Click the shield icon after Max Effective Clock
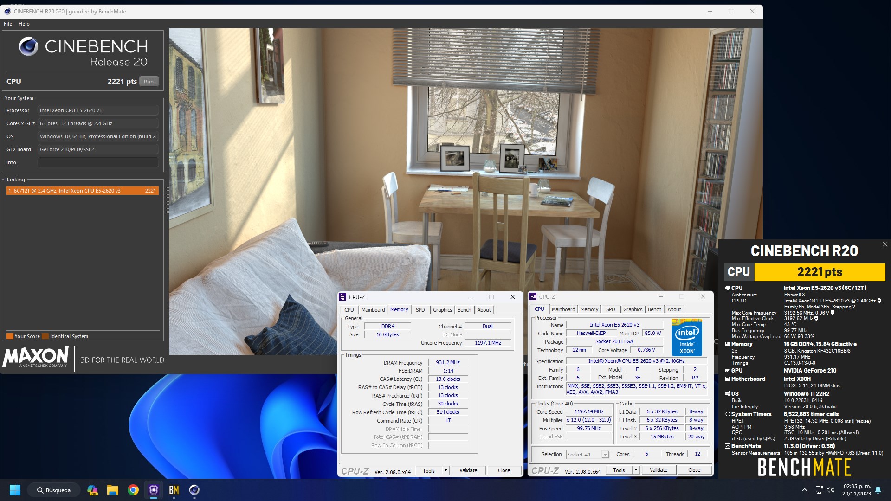891x501 pixels. click(816, 318)
